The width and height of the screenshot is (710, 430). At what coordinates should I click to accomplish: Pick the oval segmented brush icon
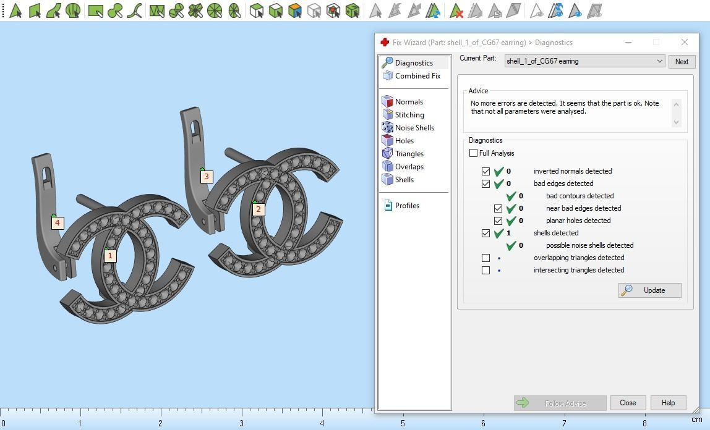(x=234, y=11)
